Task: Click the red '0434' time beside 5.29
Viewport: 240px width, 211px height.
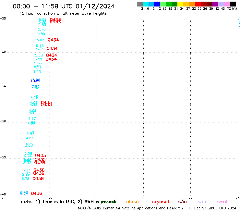Action: point(51,59)
